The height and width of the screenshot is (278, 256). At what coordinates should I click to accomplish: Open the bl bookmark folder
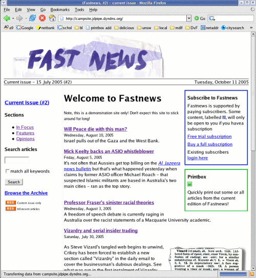79,28
